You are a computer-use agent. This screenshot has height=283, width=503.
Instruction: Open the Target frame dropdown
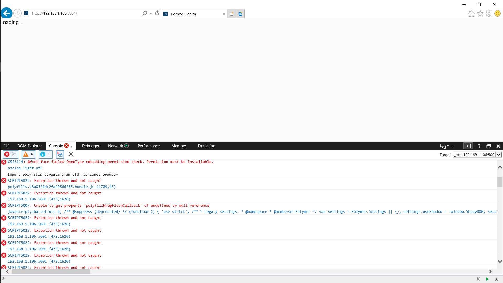coord(499,155)
